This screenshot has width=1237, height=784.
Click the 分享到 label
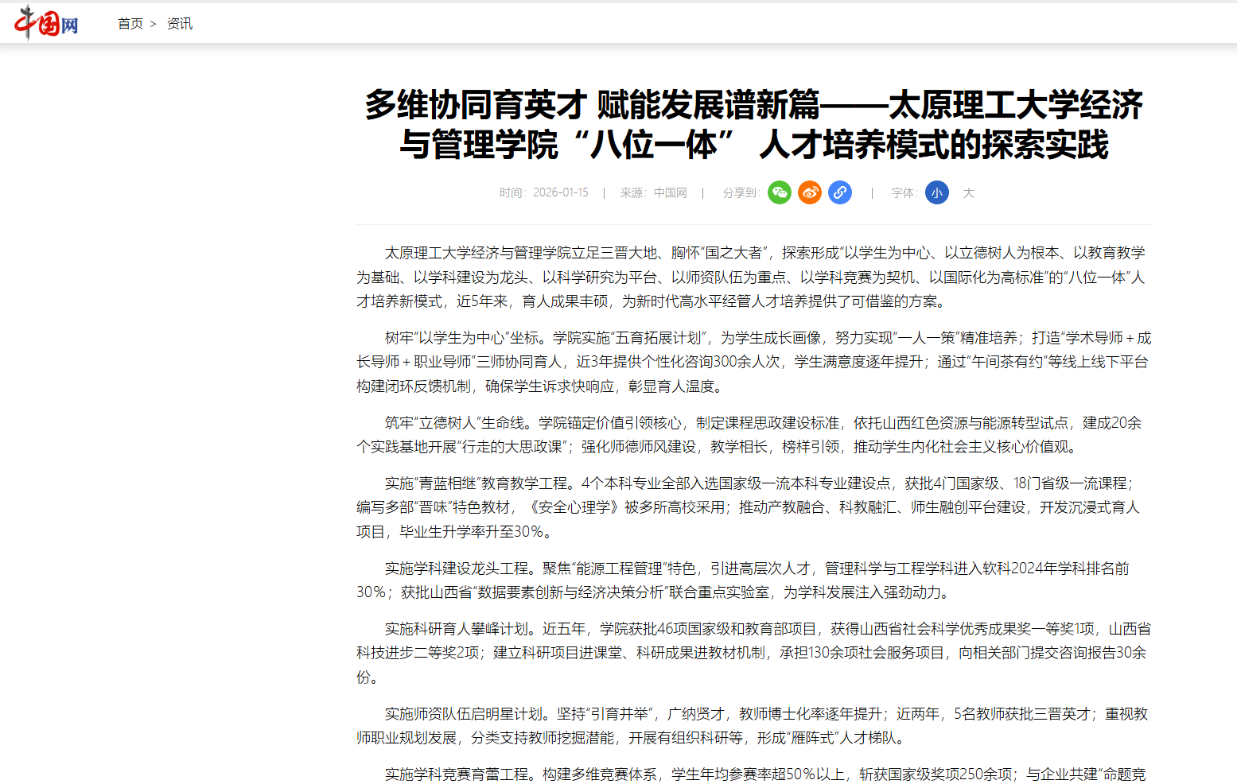pyautogui.click(x=741, y=192)
